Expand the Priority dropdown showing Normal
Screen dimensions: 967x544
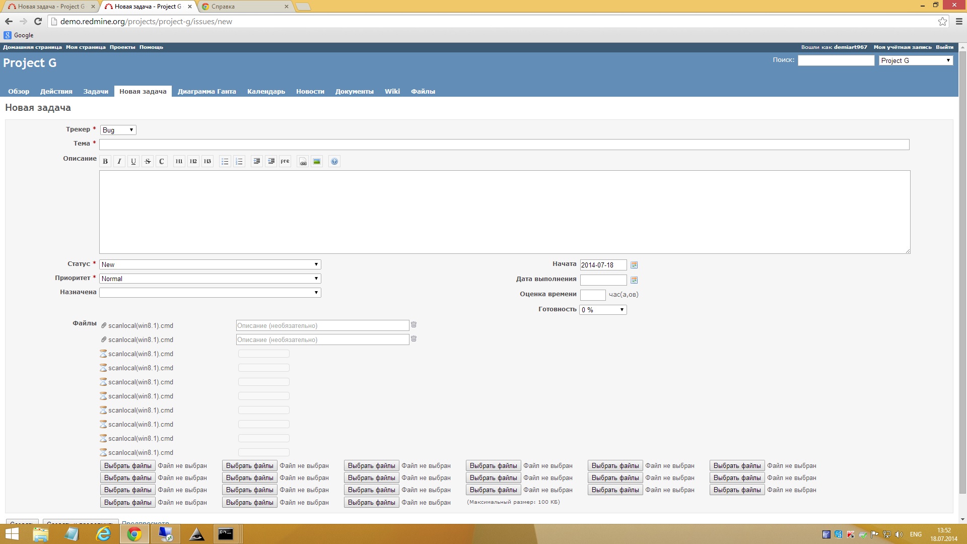[x=210, y=279]
